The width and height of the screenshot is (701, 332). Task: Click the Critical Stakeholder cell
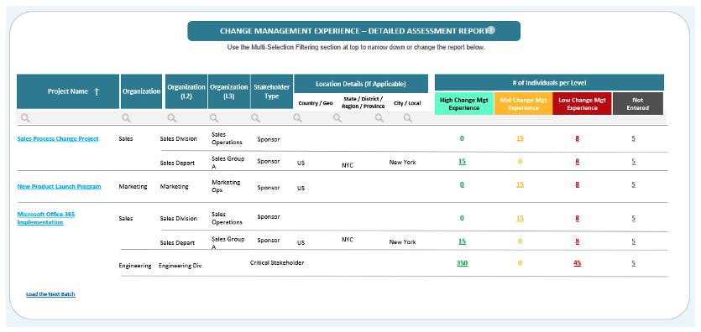pyautogui.click(x=277, y=263)
